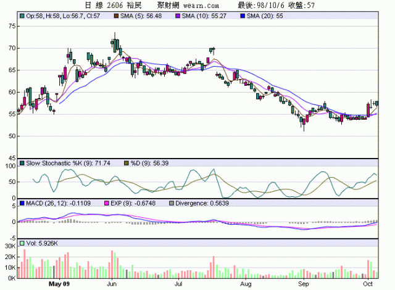Click the 'SMA (10): 55.27' label

[204, 16]
